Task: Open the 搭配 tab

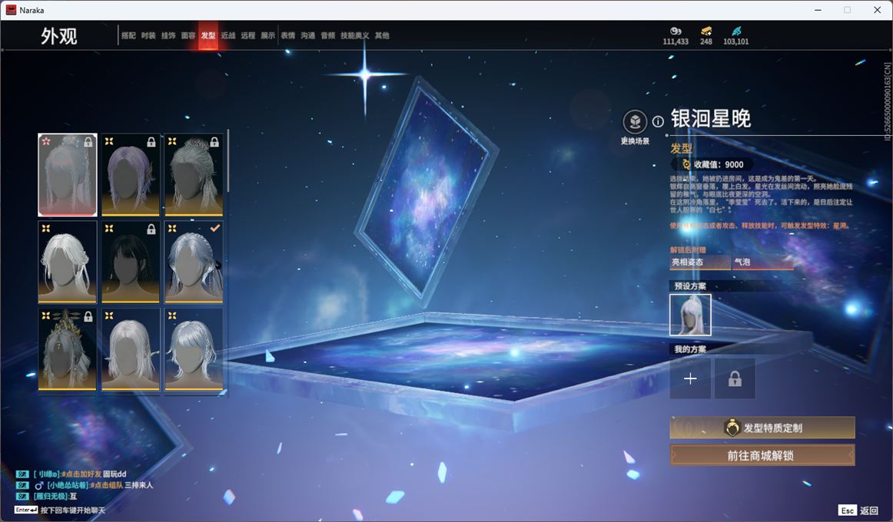Action: [128, 35]
